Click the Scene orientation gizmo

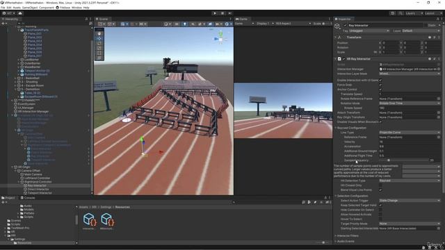coord(220,38)
